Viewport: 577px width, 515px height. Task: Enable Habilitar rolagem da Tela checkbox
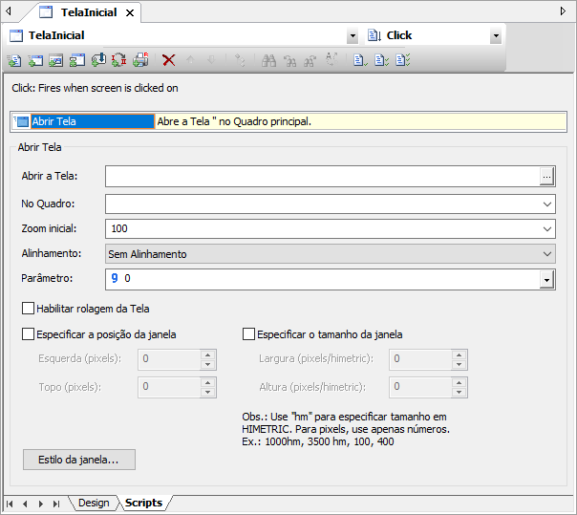tap(28, 309)
